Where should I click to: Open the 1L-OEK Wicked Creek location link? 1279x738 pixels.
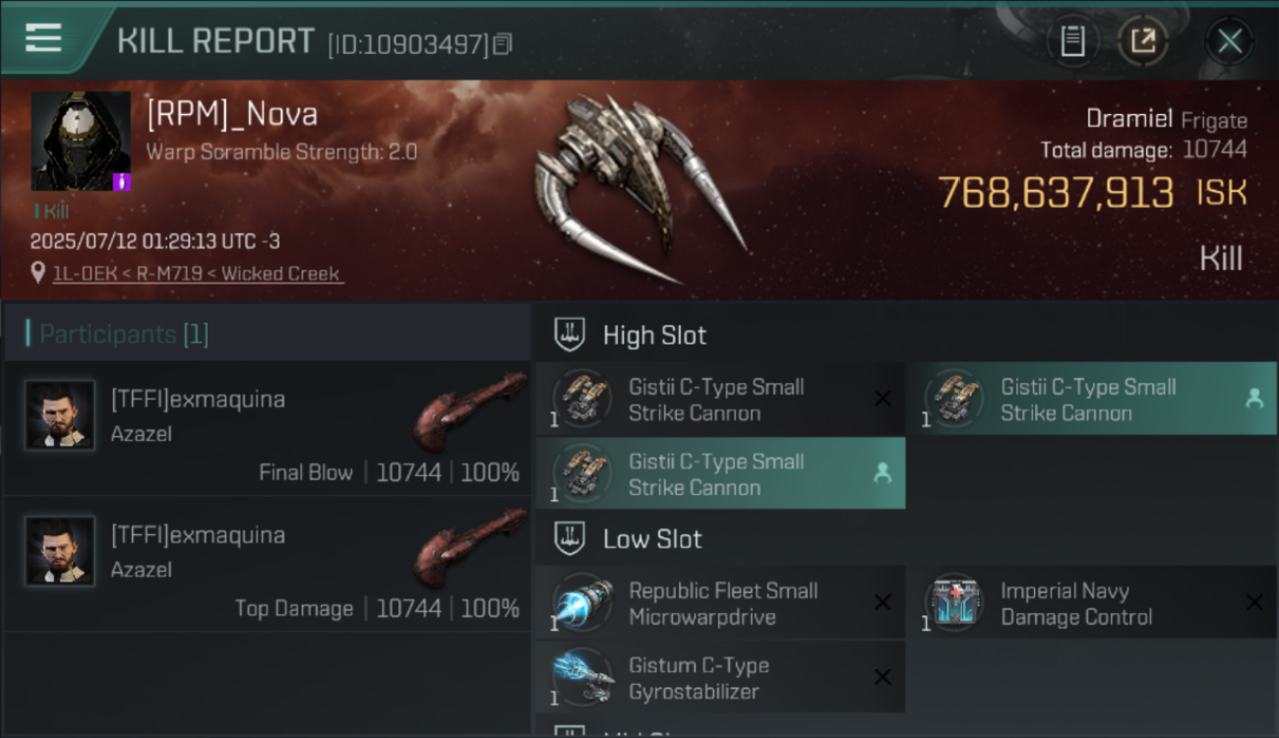click(x=197, y=274)
